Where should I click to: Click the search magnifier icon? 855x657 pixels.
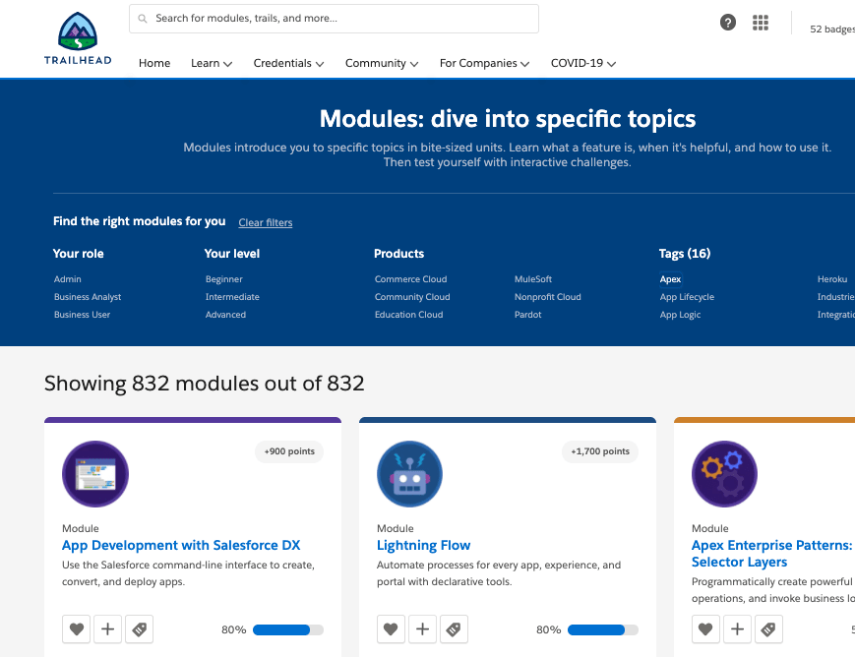(x=143, y=19)
